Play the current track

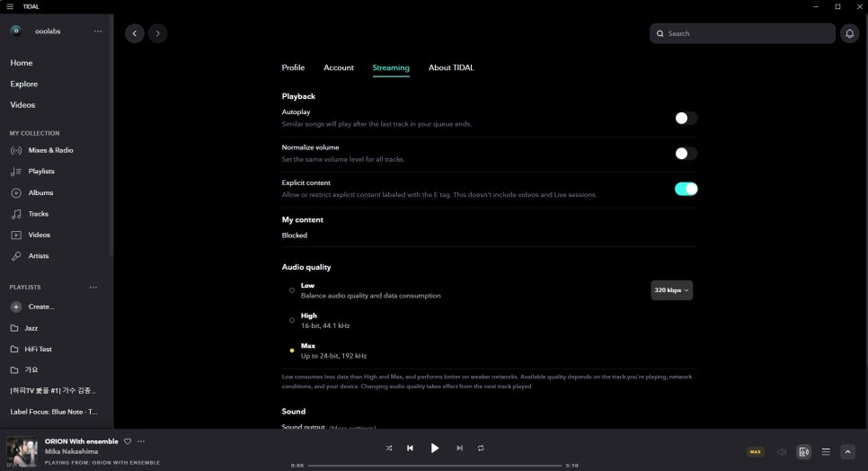pyautogui.click(x=435, y=449)
